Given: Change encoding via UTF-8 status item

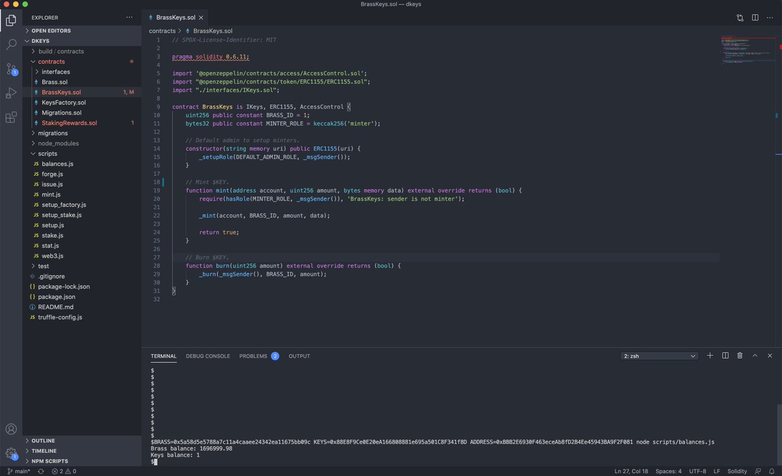Looking at the screenshot, I should coord(697,471).
